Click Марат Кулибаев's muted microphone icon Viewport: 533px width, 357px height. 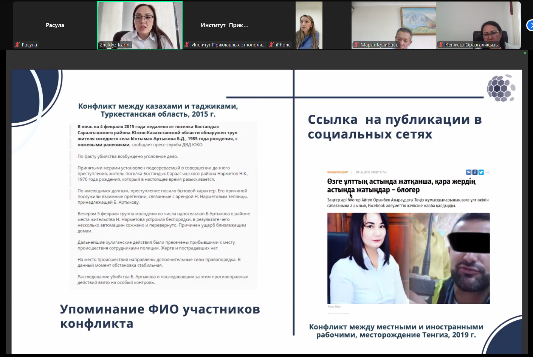tap(356, 45)
